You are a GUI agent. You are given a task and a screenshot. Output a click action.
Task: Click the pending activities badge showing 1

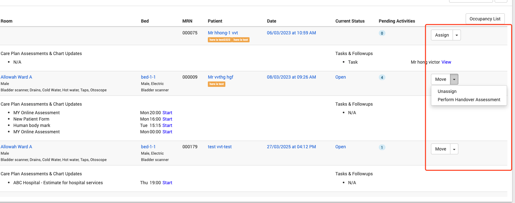[382, 147]
